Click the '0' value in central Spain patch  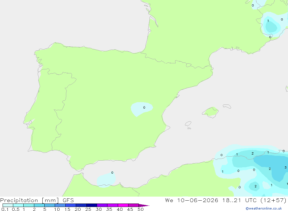144,107
